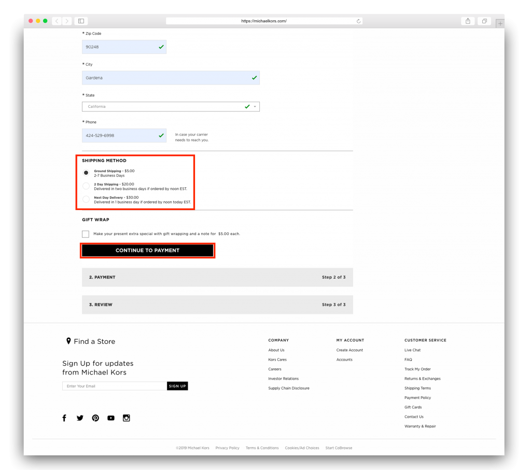Viewport: 531px width, 470px height.
Task: Open About Us link
Action: point(276,350)
